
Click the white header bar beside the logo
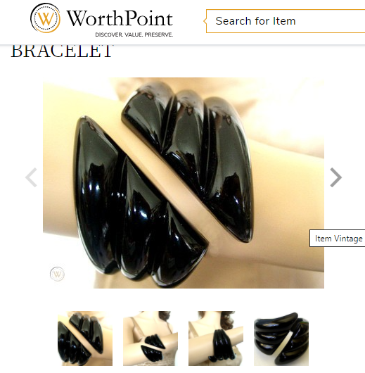(189, 21)
